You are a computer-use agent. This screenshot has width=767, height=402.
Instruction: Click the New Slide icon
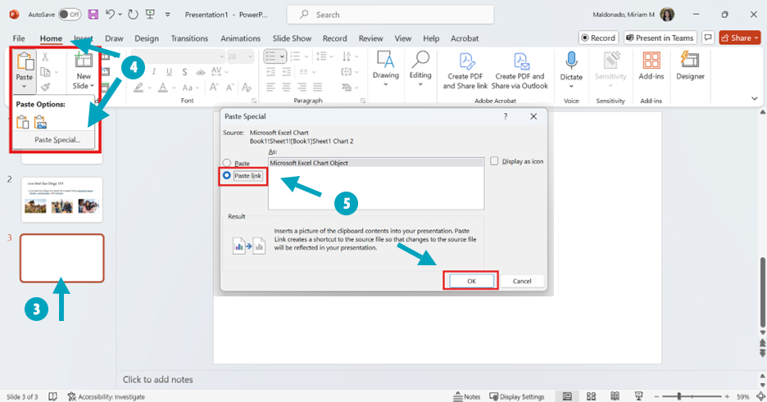click(83, 61)
